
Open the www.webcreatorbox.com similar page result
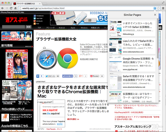pyautogui.click(x=132, y=46)
